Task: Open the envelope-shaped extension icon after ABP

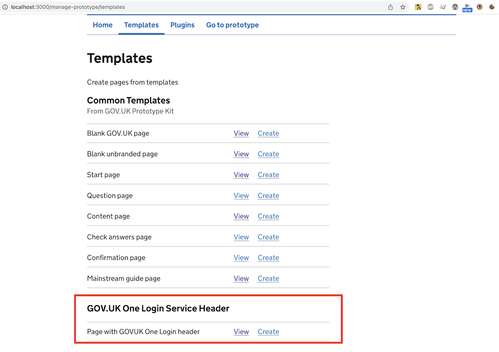Action: [x=443, y=7]
